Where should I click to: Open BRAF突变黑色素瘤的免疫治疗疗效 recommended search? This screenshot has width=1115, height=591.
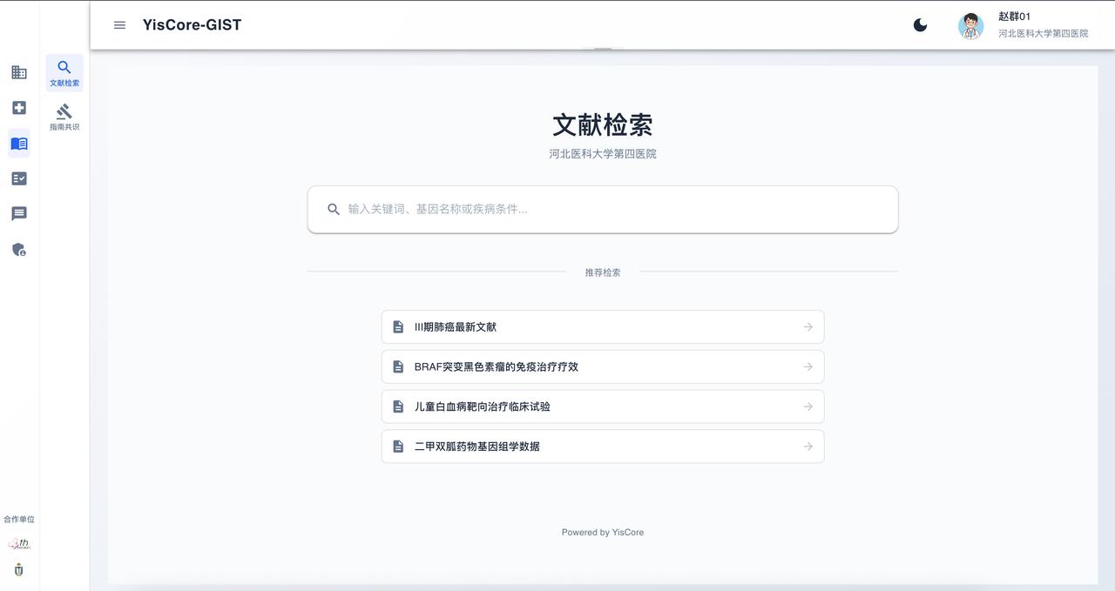[602, 366]
